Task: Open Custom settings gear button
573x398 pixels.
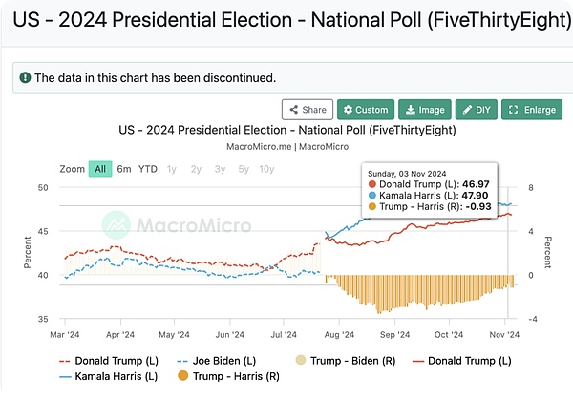Action: pyautogui.click(x=365, y=110)
